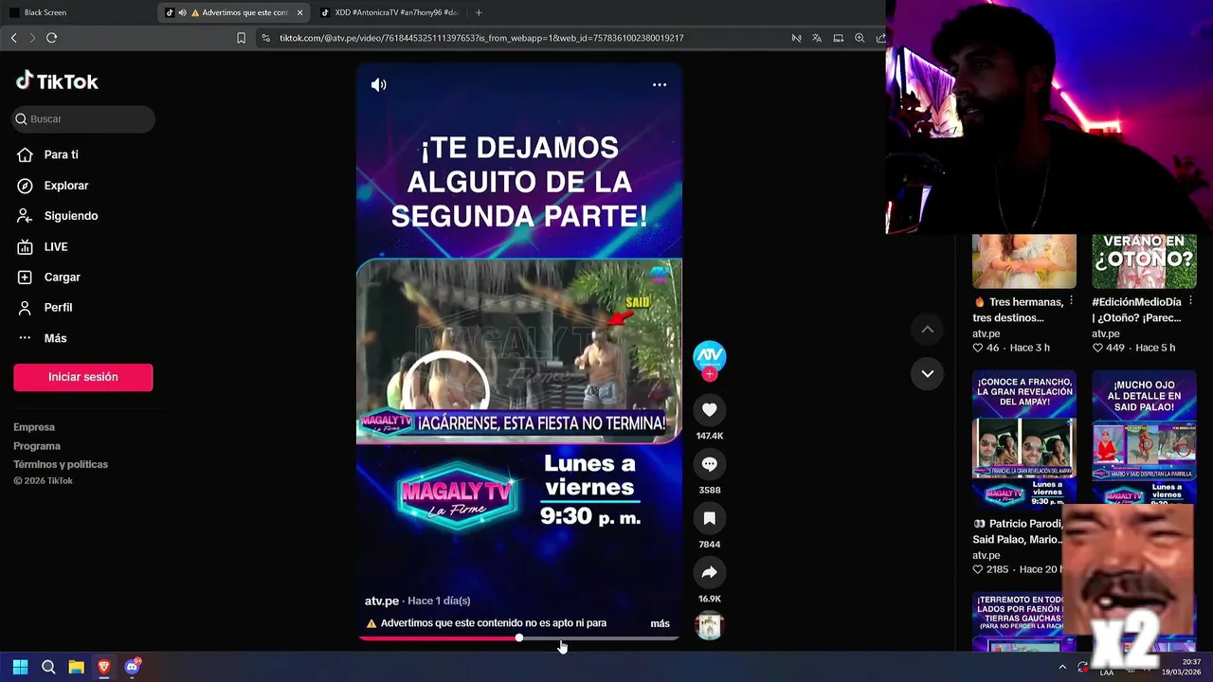Click the browser address bar URL
This screenshot has width=1213, height=682.
coord(481,38)
